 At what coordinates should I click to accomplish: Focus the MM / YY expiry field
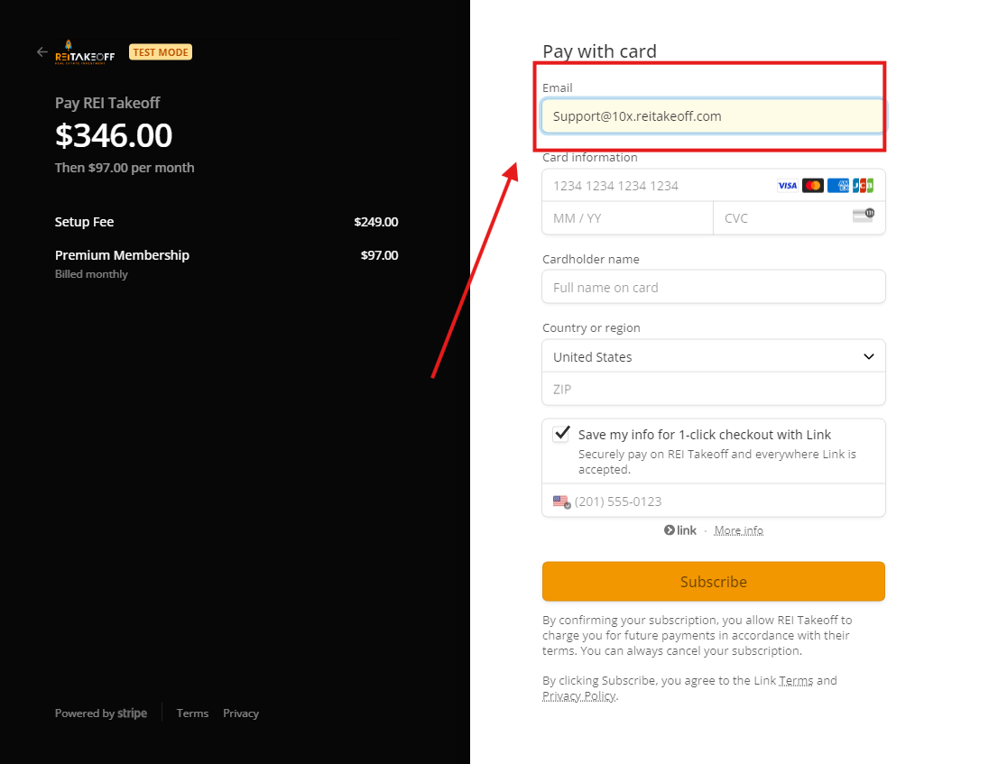(627, 218)
